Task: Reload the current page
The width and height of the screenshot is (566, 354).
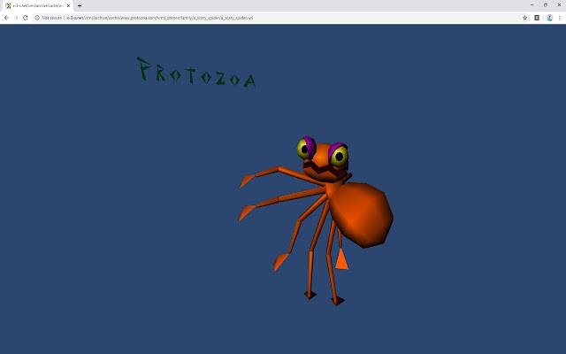Action: point(26,18)
